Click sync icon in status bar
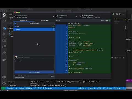This screenshot has height=99, width=132. pos(16,88)
